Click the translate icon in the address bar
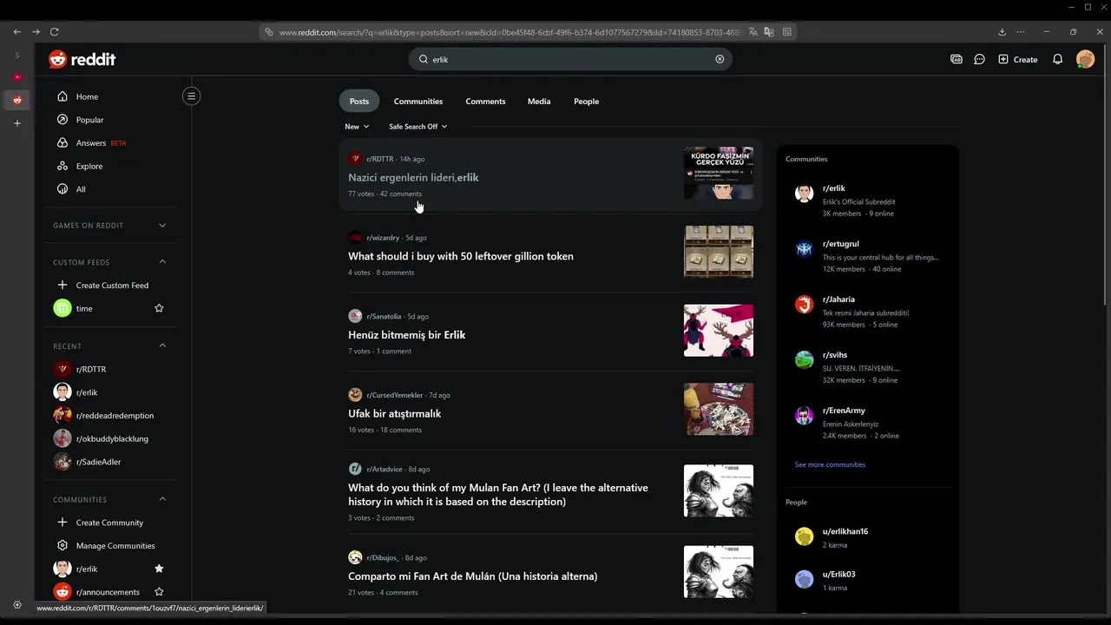The image size is (1111, 625). pos(753,32)
